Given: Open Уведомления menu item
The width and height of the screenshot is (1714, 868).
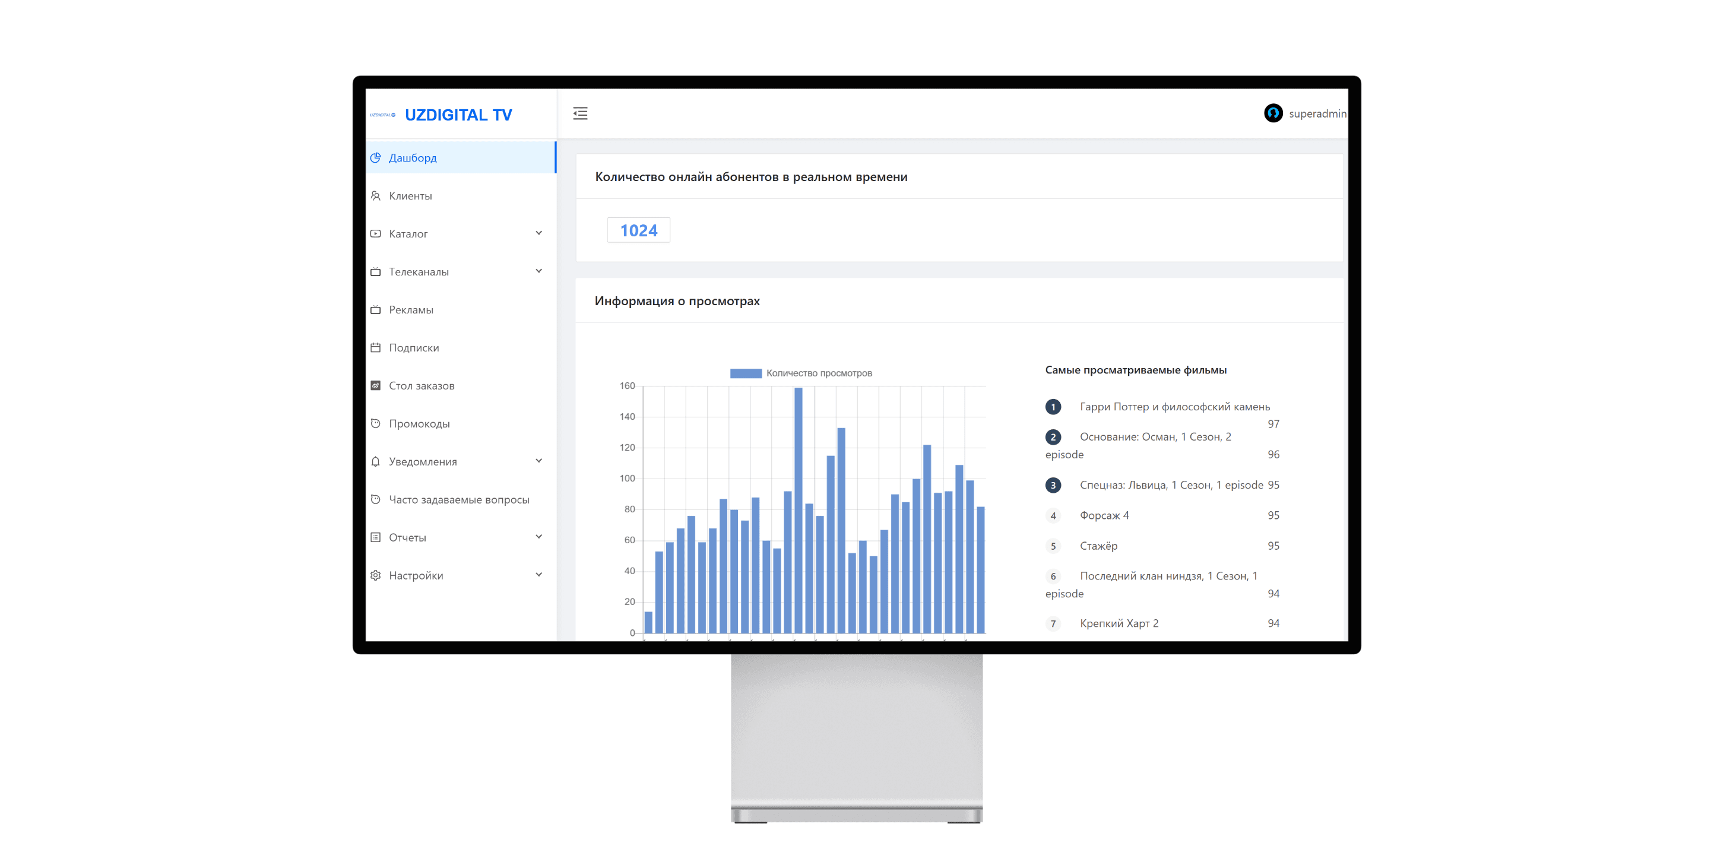Looking at the screenshot, I should [x=461, y=461].
